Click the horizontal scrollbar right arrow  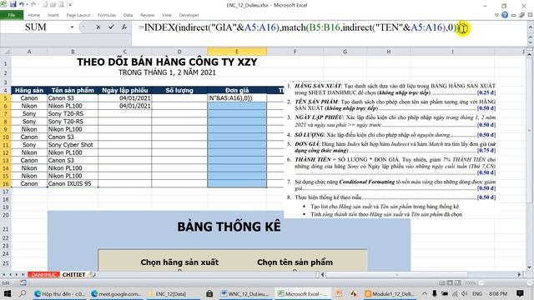pos(519,274)
